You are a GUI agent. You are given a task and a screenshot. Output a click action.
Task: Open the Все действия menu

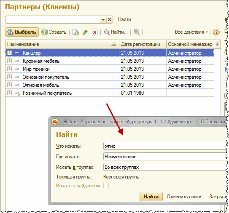(191, 32)
